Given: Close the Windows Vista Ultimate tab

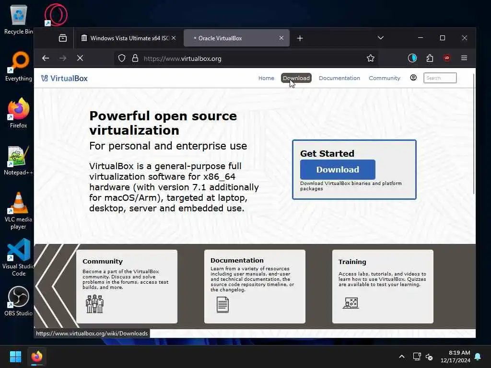Looking at the screenshot, I should coord(174,38).
